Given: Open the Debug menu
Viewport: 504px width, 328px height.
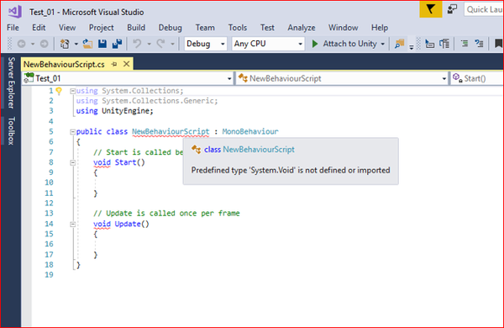Looking at the screenshot, I should [x=170, y=28].
